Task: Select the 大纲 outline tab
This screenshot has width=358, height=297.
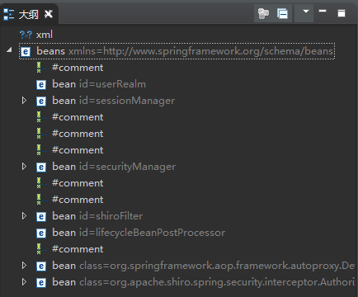Action: pos(29,14)
